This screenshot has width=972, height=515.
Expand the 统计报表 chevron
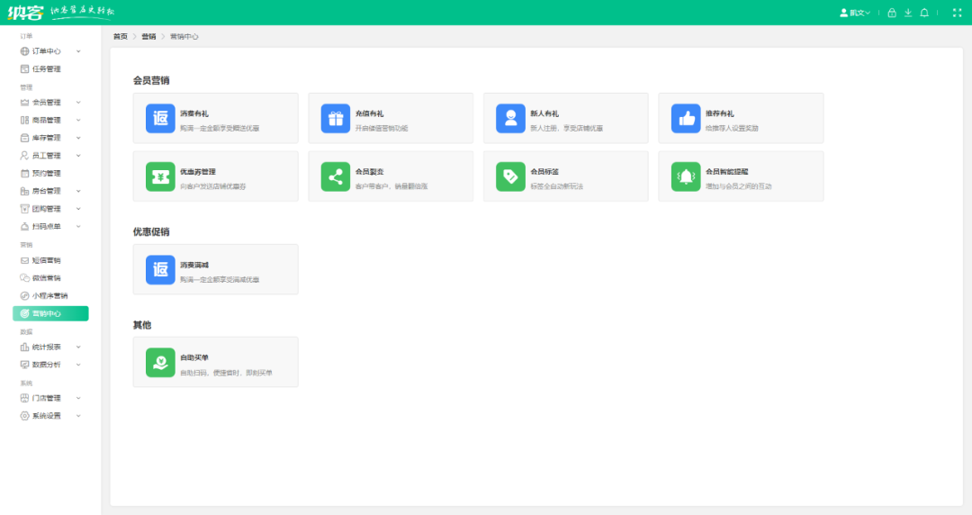(x=78, y=348)
